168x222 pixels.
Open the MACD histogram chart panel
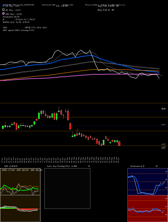coord(20,209)
